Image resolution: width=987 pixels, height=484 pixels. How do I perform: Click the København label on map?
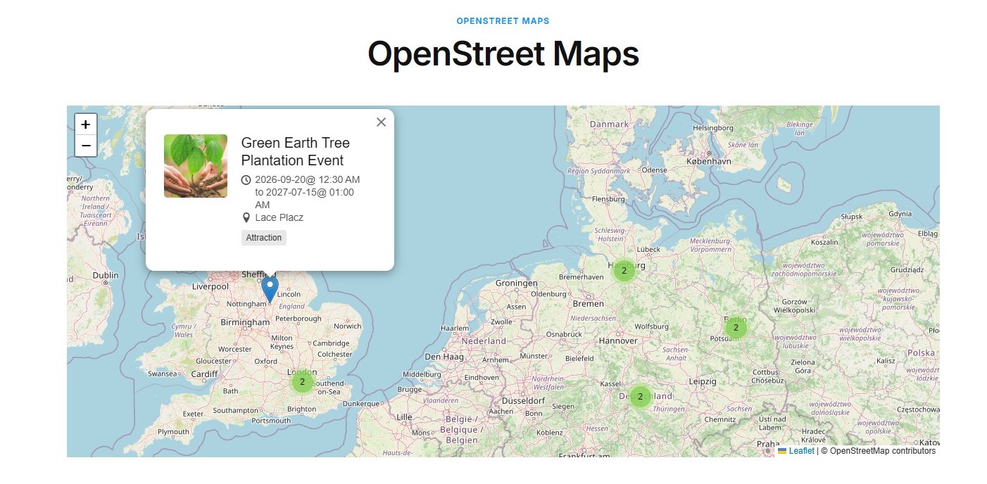pyautogui.click(x=709, y=161)
